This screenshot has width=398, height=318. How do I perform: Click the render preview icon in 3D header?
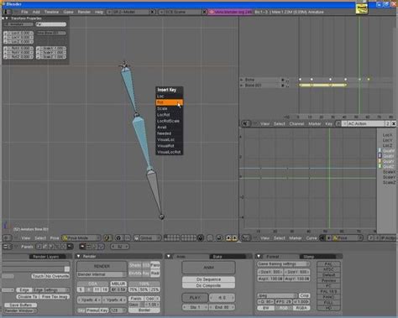click(x=219, y=238)
